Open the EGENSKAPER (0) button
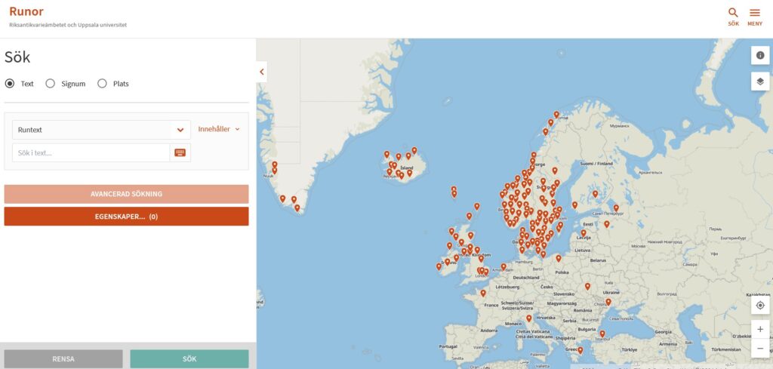773x369 pixels. pyautogui.click(x=126, y=217)
